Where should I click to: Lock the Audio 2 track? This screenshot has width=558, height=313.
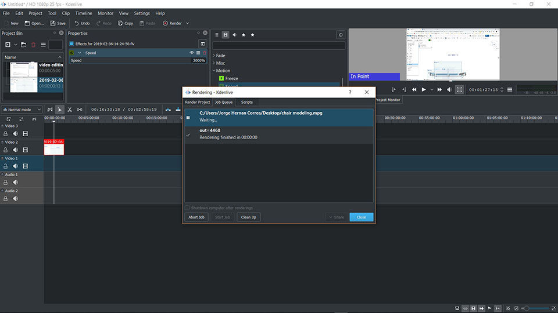pyautogui.click(x=5, y=199)
